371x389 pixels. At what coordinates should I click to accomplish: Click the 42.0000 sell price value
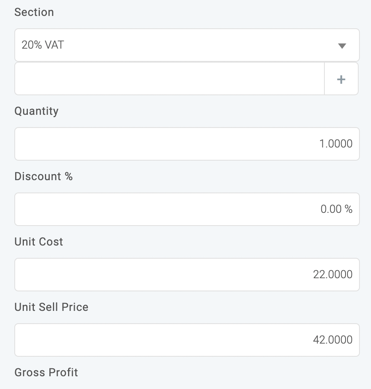click(x=333, y=340)
